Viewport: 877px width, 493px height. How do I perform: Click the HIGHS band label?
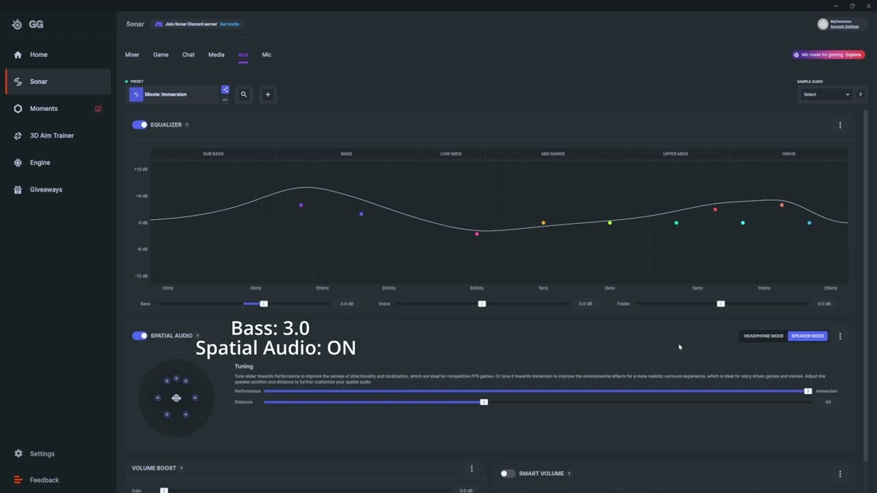[x=789, y=154]
